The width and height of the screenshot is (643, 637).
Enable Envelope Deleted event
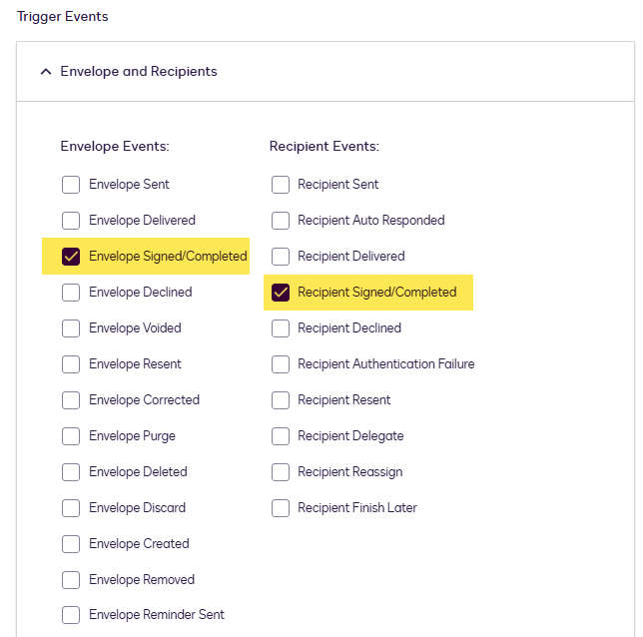coord(71,472)
